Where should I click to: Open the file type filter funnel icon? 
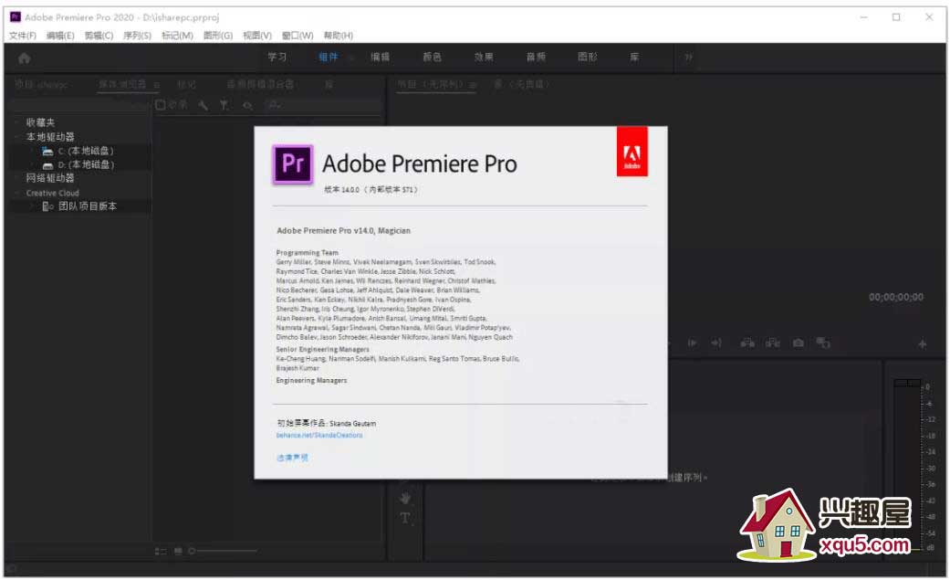coord(224,106)
